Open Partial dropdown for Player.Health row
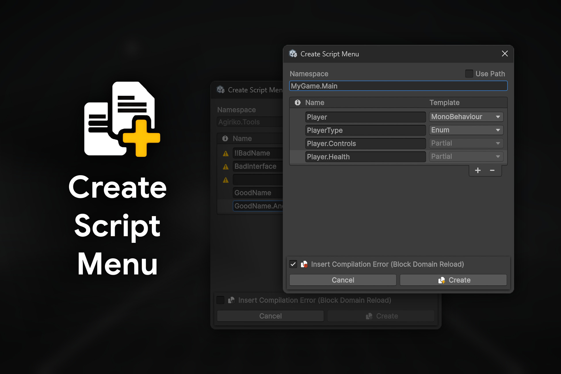Viewport: 561px width, 374px height. [466, 157]
